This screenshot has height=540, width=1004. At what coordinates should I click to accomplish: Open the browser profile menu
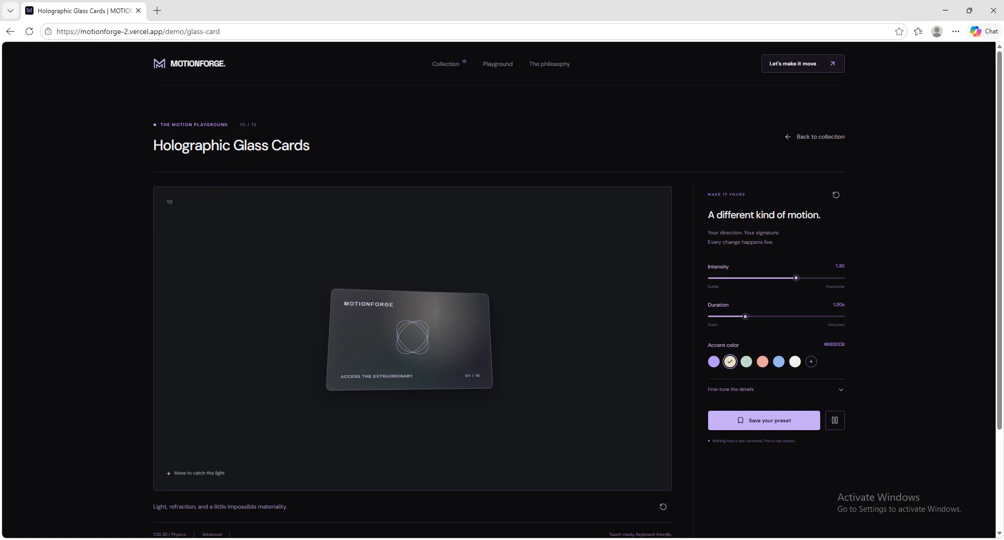[937, 31]
